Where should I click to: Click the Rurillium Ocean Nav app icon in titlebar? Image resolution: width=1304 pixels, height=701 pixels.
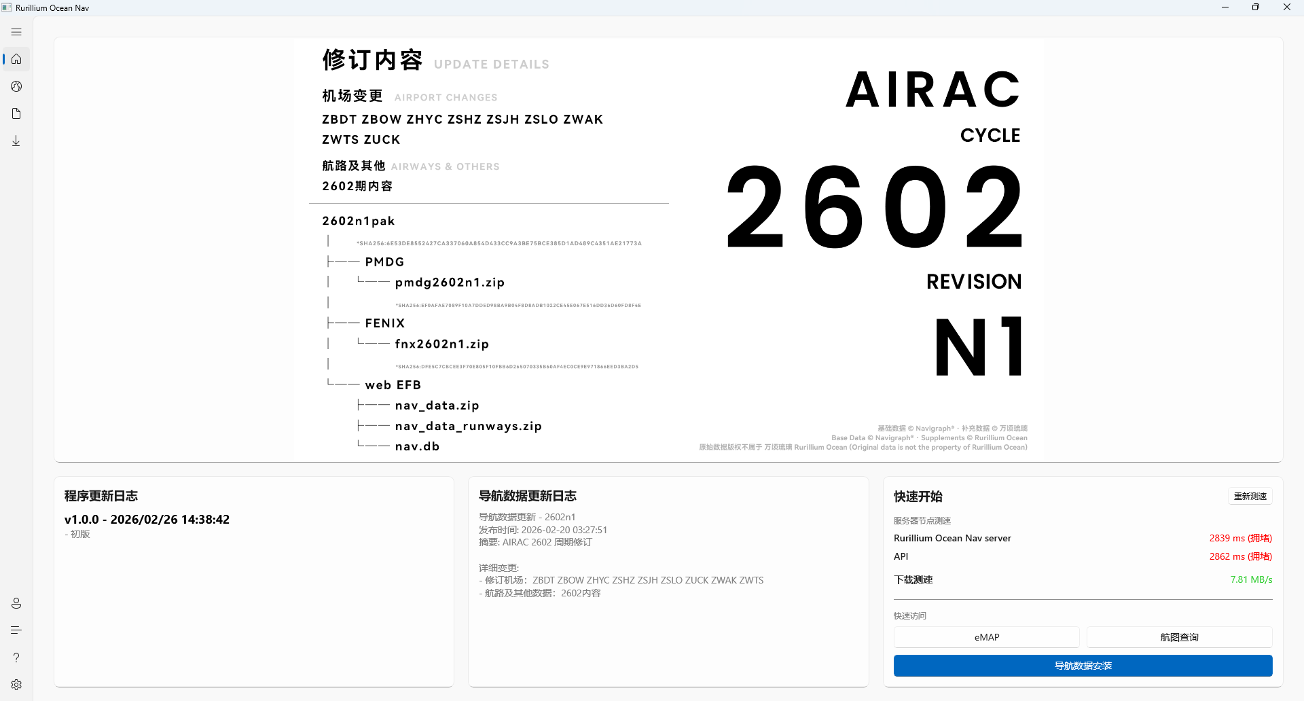pos(7,7)
